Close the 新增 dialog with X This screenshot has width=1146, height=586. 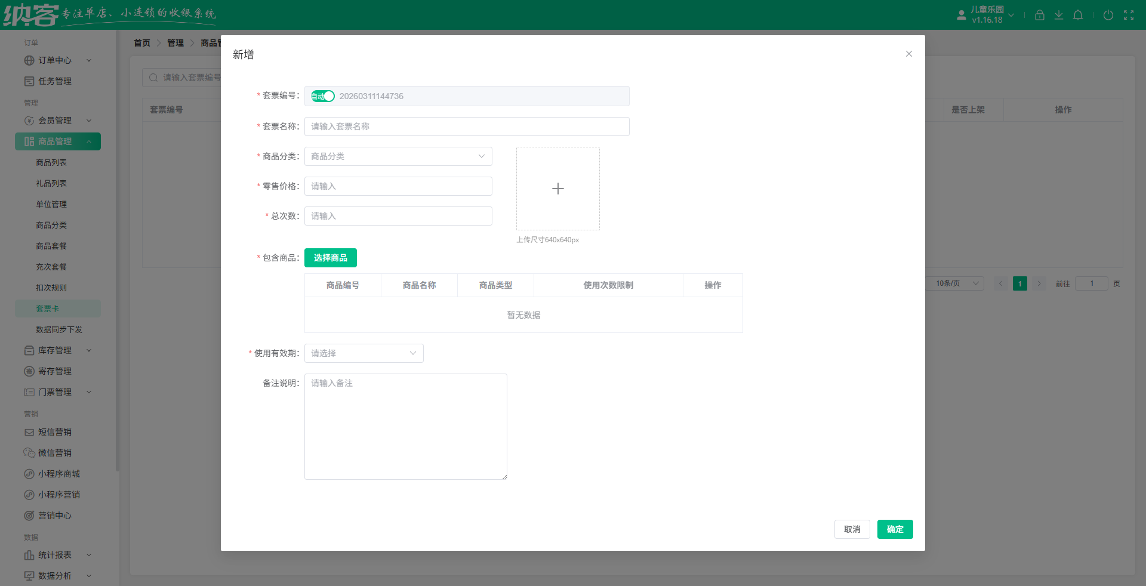pos(908,54)
